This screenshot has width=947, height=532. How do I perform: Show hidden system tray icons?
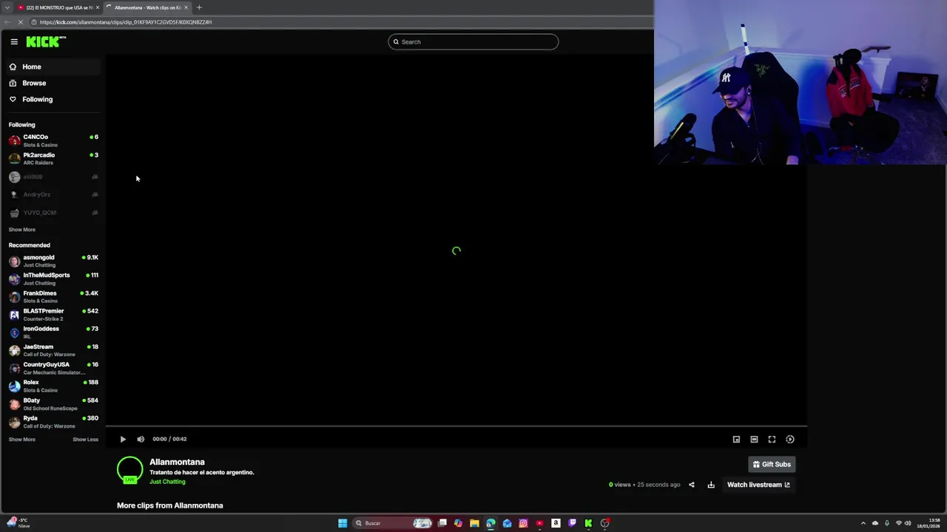863,523
